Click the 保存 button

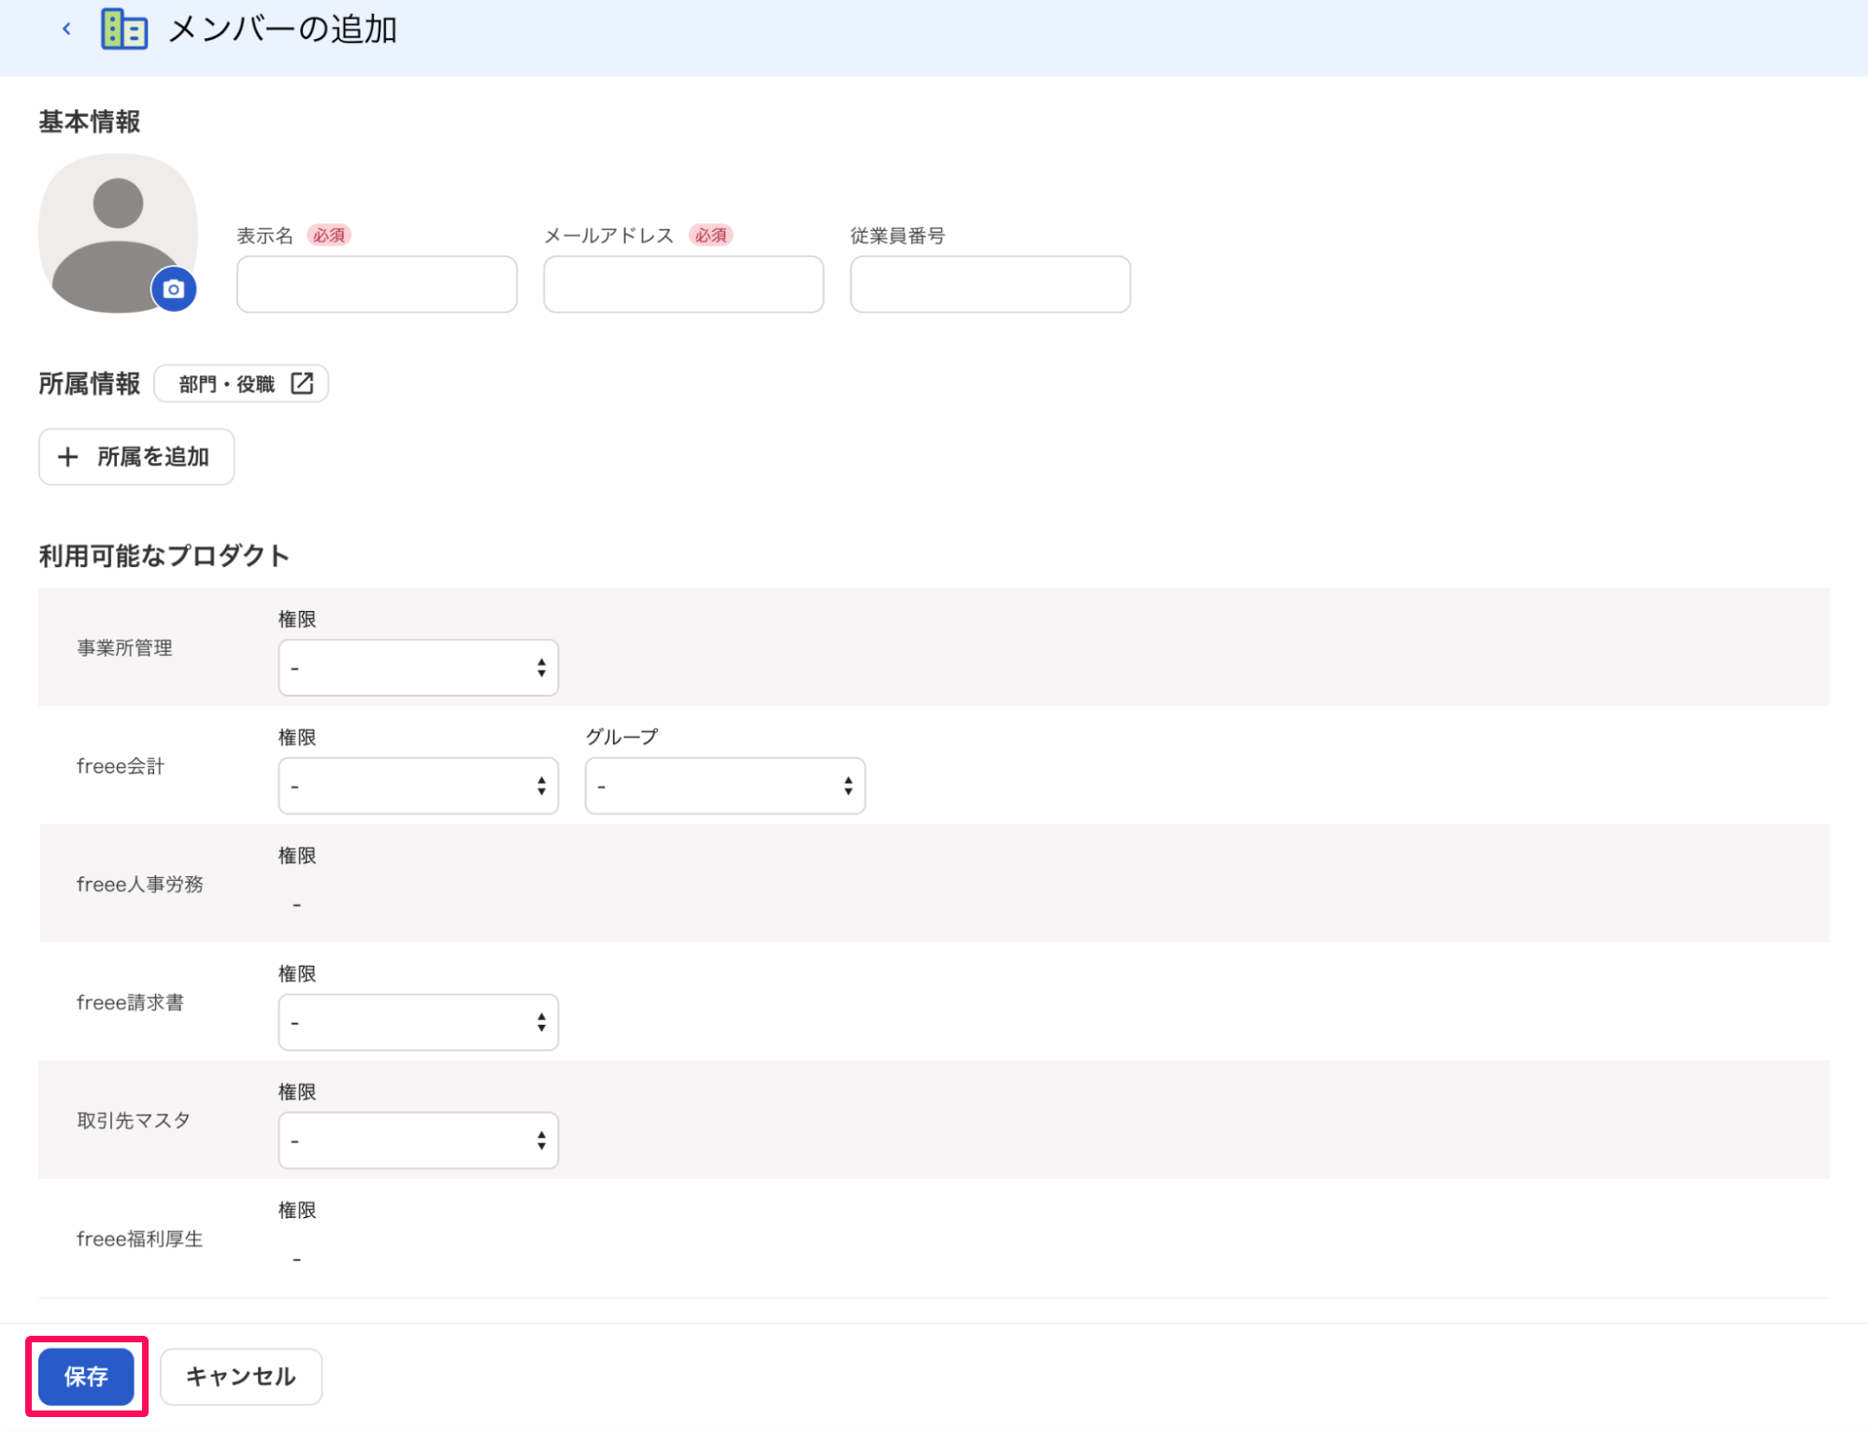pyautogui.click(x=86, y=1377)
